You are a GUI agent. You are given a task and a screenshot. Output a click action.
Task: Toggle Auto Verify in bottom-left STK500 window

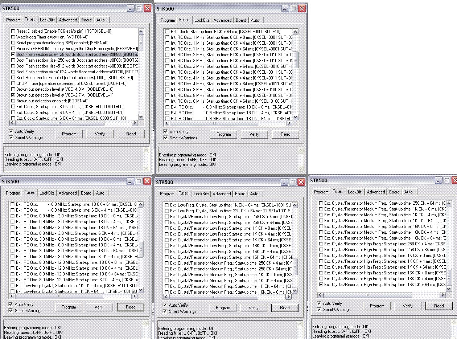tap(11, 305)
